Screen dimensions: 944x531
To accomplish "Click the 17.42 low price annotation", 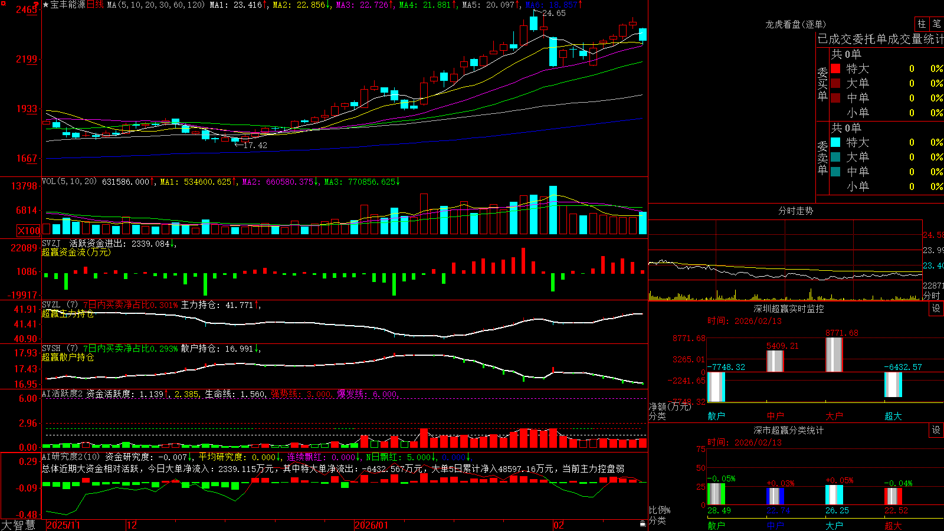I will (x=255, y=145).
